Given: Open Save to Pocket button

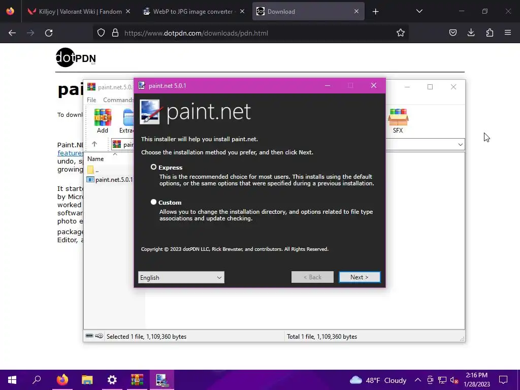Looking at the screenshot, I should [x=452, y=33].
